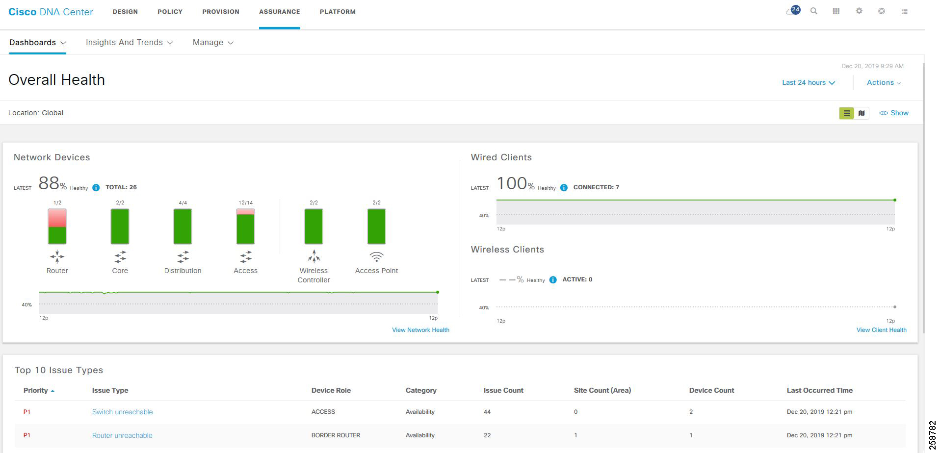Screen dimensions: 941x453
Task: Click the Wireless Controller health bar
Action: coord(314,226)
